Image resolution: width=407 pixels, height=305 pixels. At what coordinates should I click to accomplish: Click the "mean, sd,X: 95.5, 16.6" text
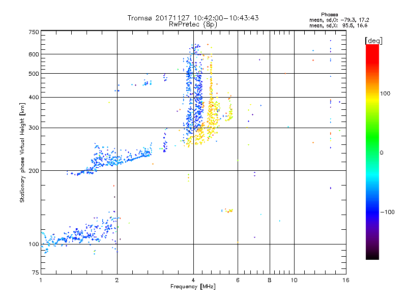click(338, 25)
